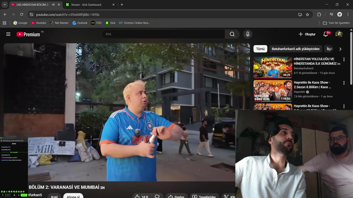Open the browser three-dot menu
This screenshot has width=353, height=198.
(x=348, y=14)
